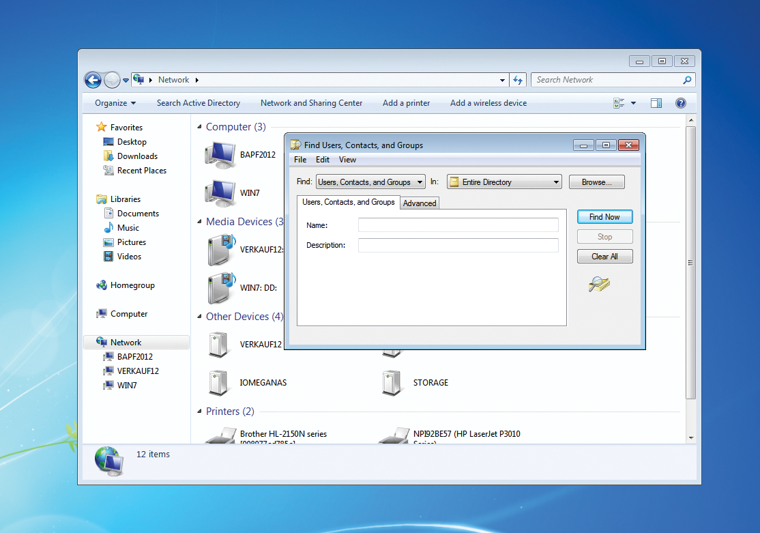Open the View menu in Find dialog
This screenshot has height=533, width=760.
click(347, 160)
